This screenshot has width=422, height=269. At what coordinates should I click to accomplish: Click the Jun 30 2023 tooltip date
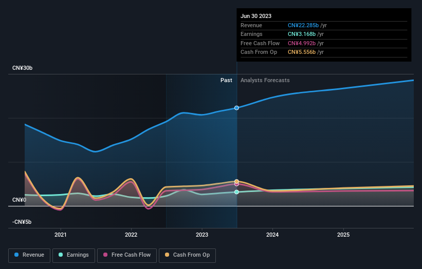pyautogui.click(x=256, y=16)
